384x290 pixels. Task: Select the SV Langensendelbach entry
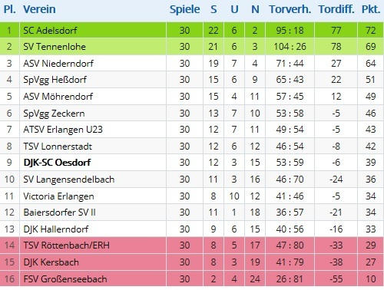(x=69, y=180)
